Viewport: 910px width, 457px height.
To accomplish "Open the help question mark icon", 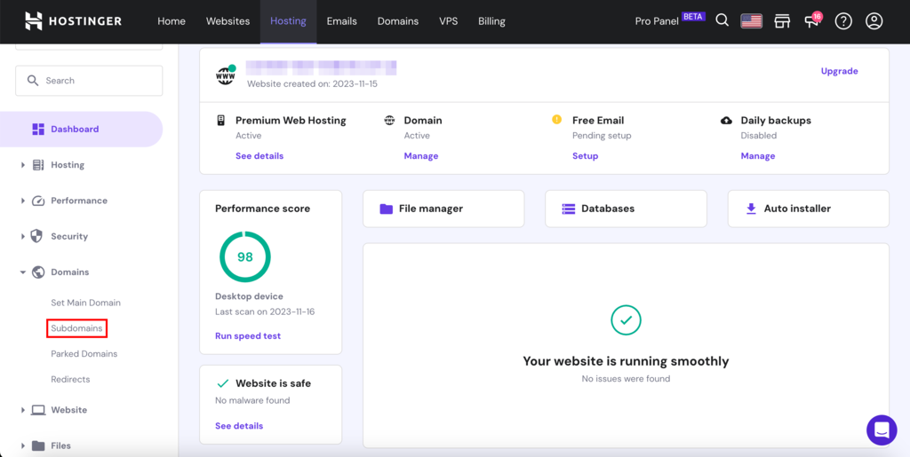I will (843, 21).
